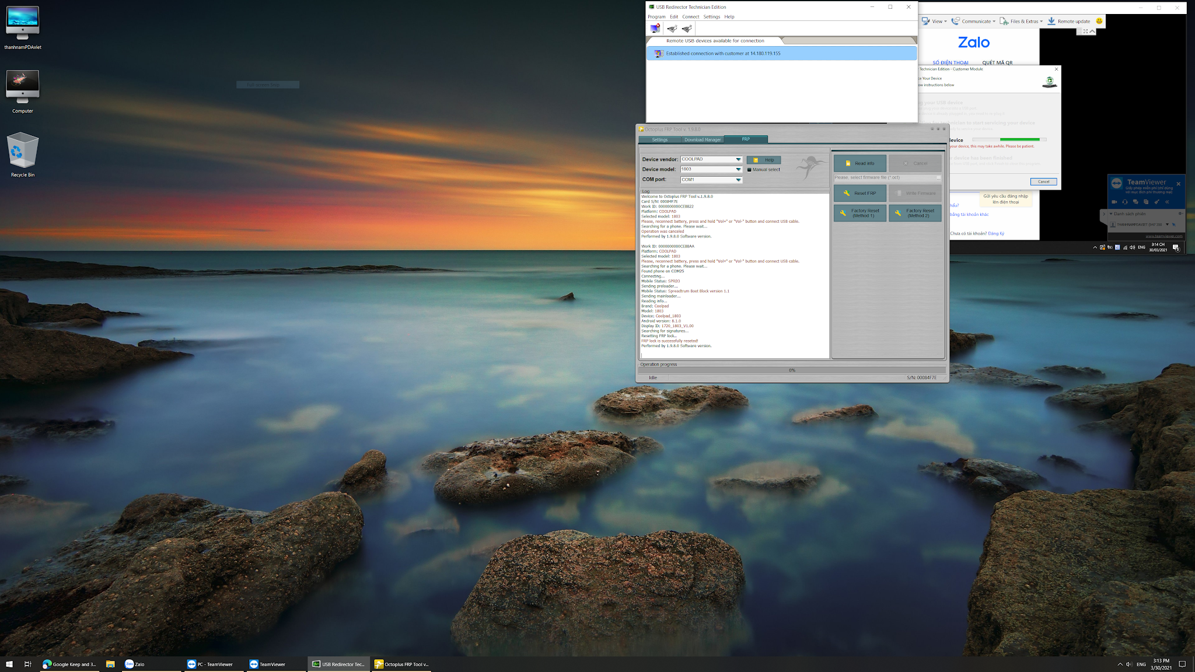Open TeamViewer chat bubbles icon
The image size is (1195, 672).
tap(1135, 202)
